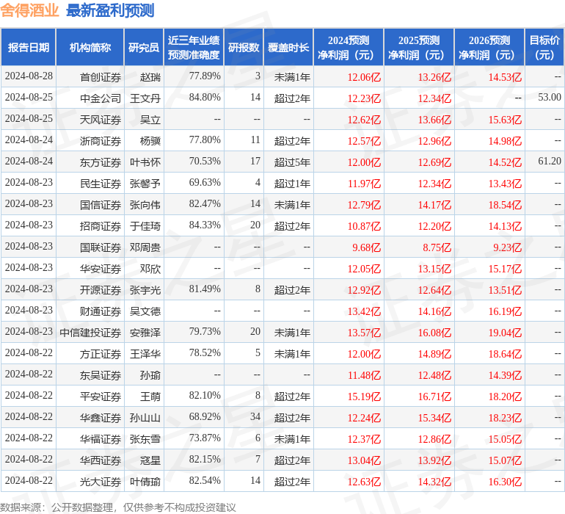The height and width of the screenshot is (514, 565).
Task: Select 中信建投证券 in the institution column
Action: pyautogui.click(x=90, y=333)
